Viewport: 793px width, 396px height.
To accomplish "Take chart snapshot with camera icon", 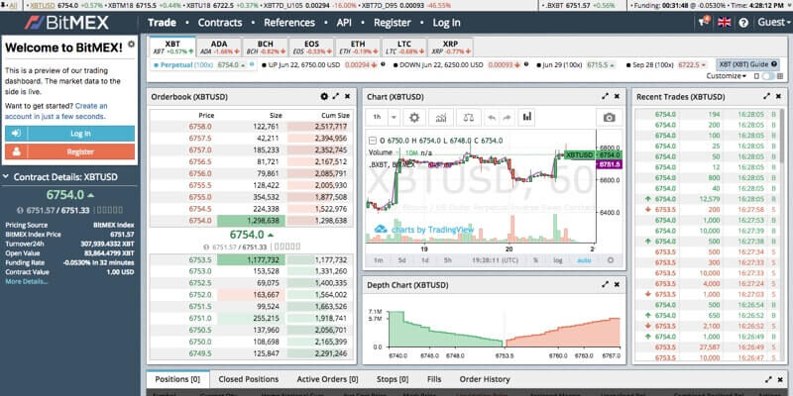I will point(609,117).
